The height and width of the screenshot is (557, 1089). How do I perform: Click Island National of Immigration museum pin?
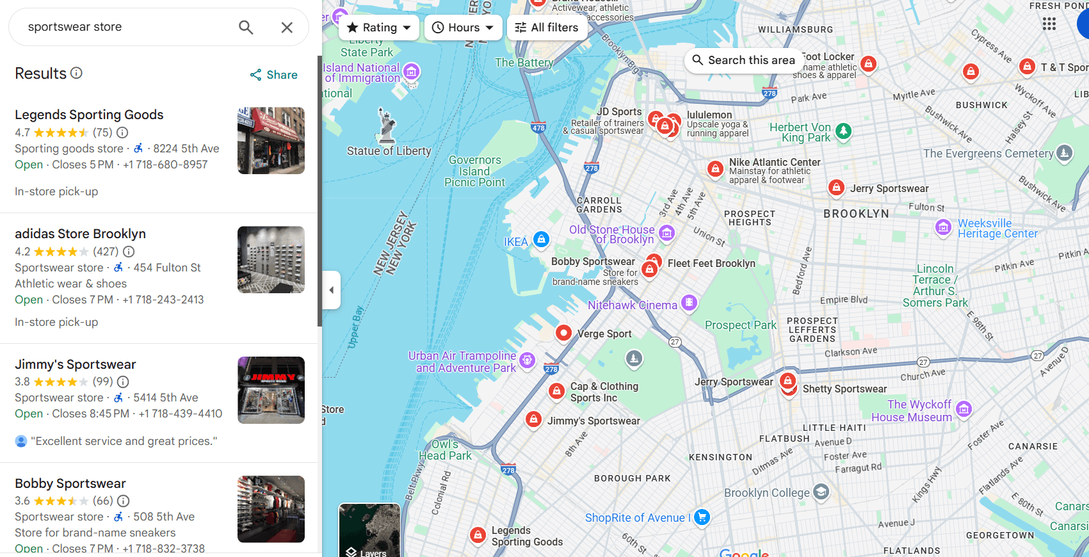[x=412, y=72]
